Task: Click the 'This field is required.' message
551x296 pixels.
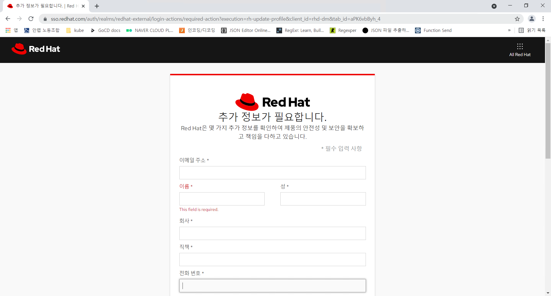Action: [199, 209]
